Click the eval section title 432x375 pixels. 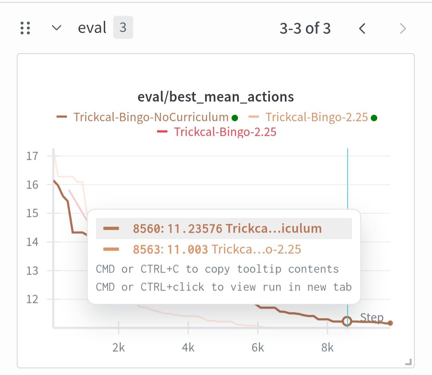click(92, 28)
